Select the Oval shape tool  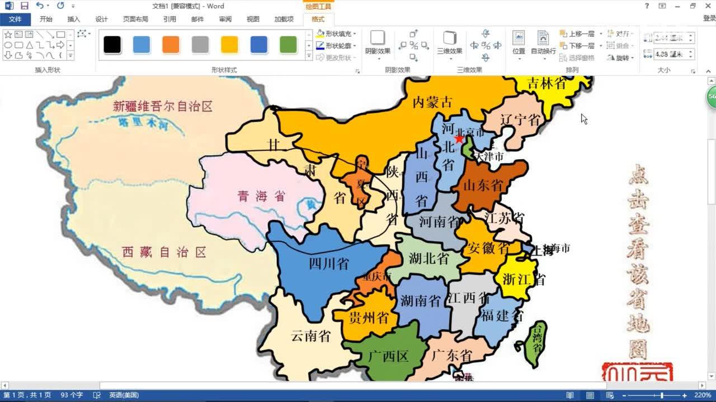pos(7,45)
